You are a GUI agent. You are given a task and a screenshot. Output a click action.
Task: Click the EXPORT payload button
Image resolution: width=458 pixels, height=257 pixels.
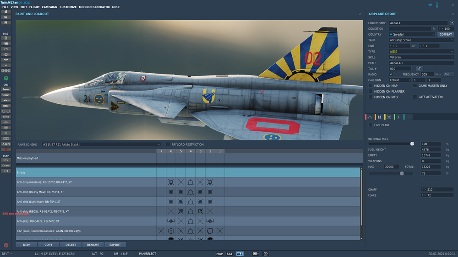click(115, 245)
